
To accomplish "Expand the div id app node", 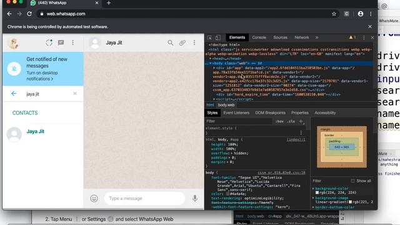I will [x=214, y=68].
